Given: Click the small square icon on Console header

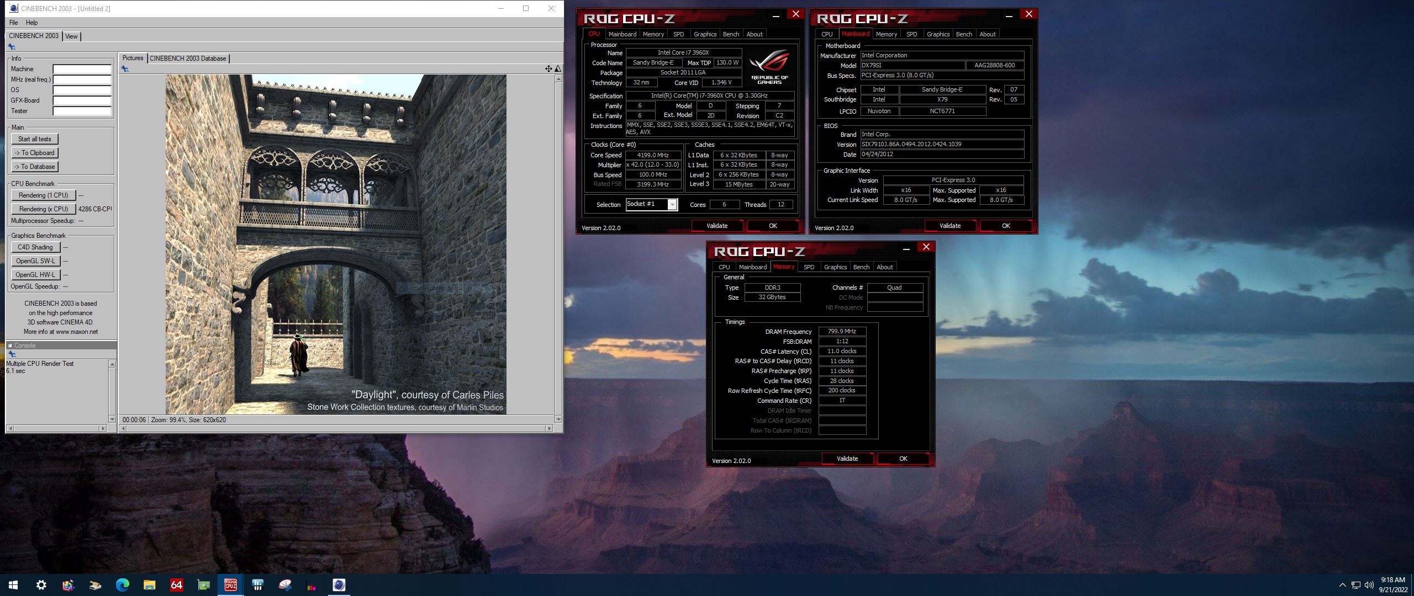Looking at the screenshot, I should pos(10,345).
